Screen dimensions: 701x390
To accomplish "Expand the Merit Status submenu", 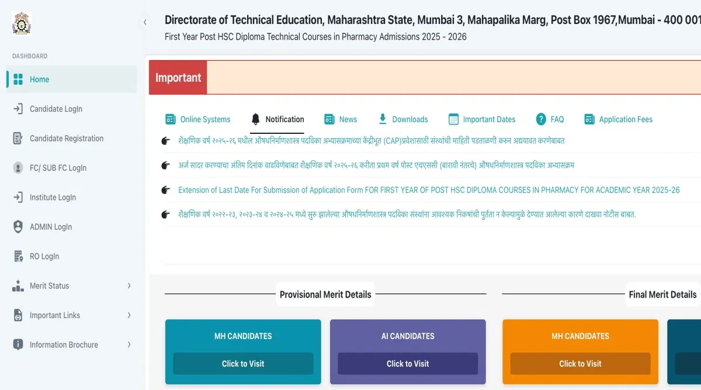I will [129, 286].
